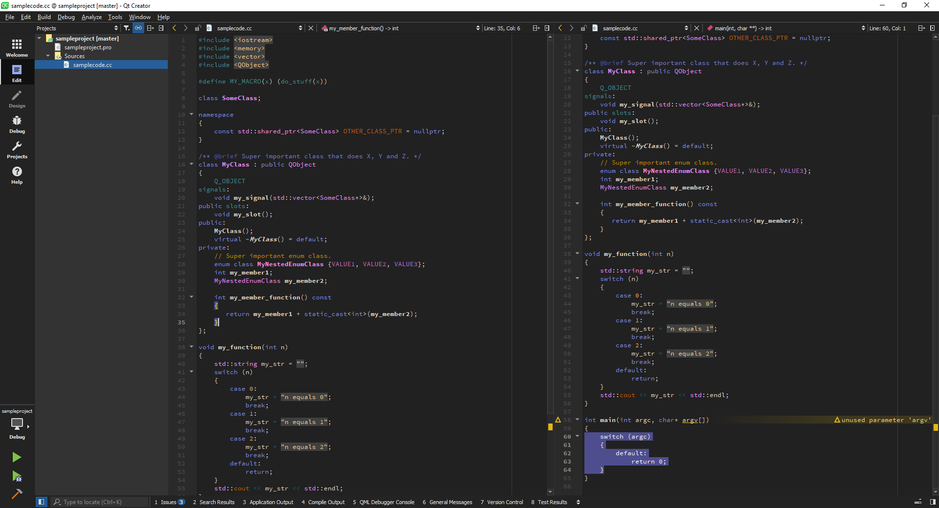The height and width of the screenshot is (508, 939).
Task: Open the Window menu
Action: (x=139, y=17)
